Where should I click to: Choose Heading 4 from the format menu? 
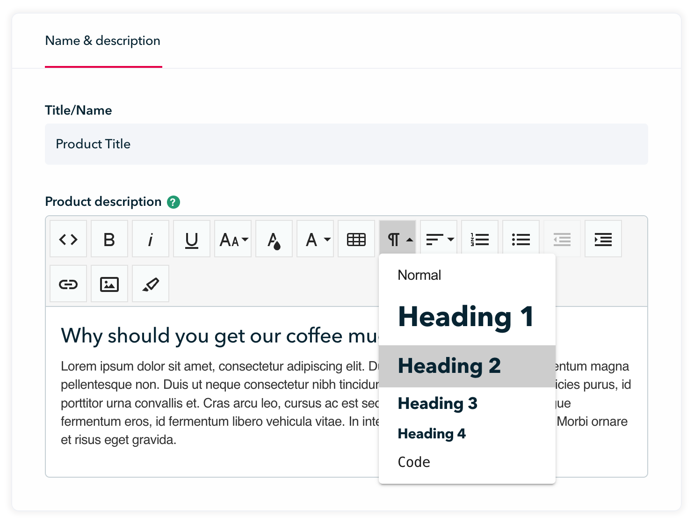pyautogui.click(x=467, y=434)
